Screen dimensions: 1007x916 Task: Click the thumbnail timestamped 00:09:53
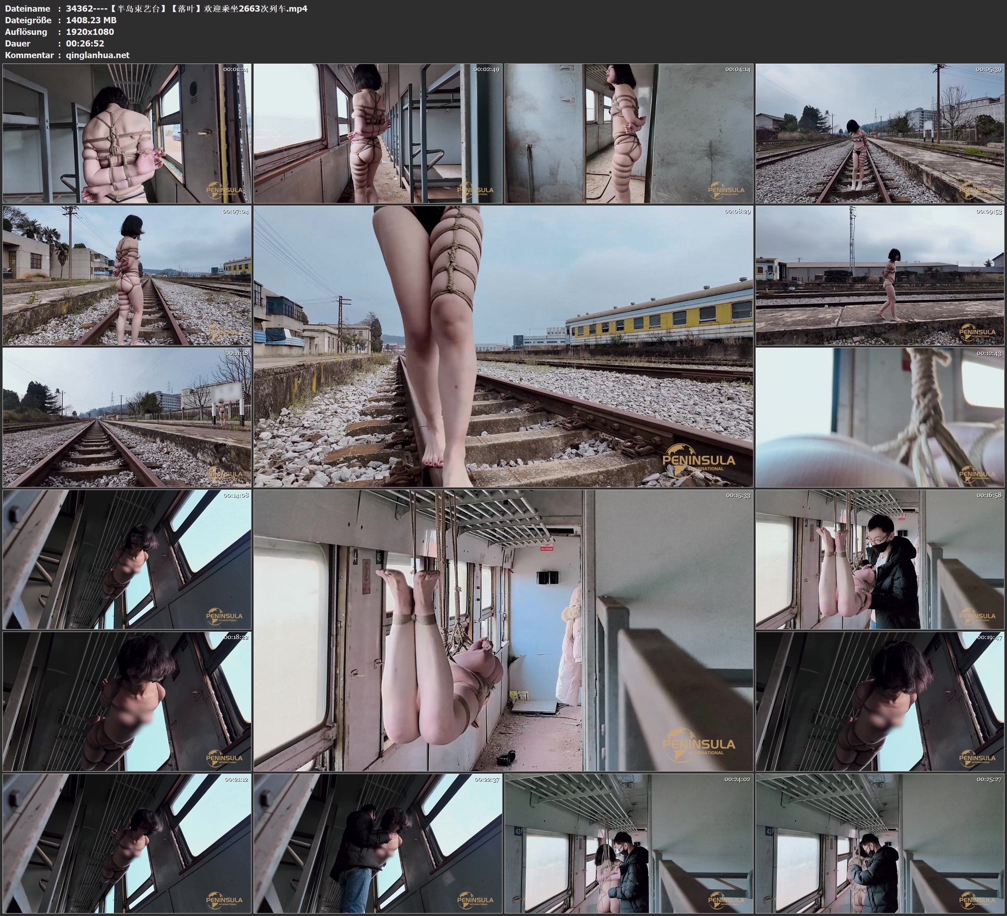pos(879,275)
